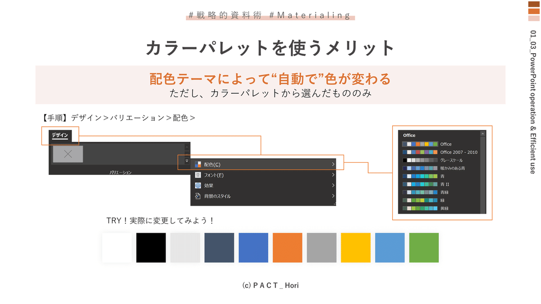Click the orange square swatch
The width and height of the screenshot is (541, 304).
click(287, 248)
